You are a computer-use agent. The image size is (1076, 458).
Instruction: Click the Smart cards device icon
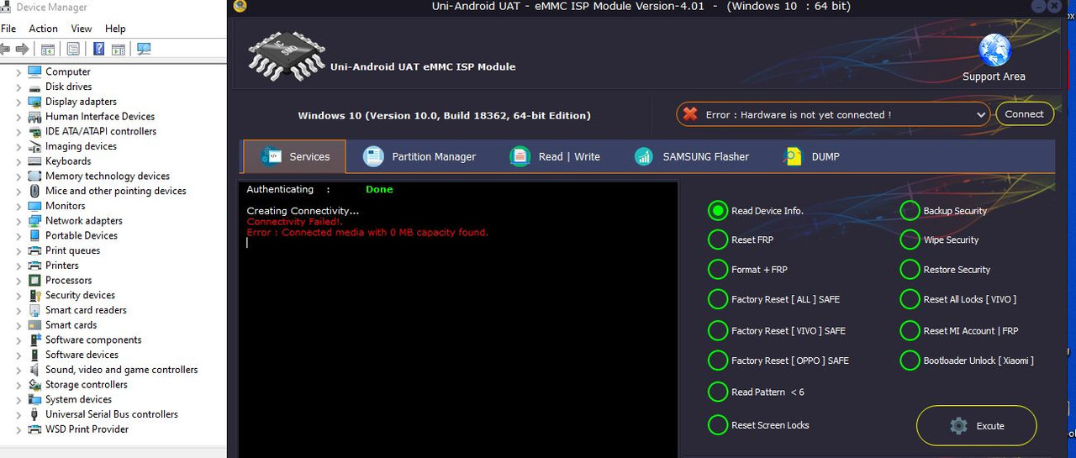[x=34, y=325]
